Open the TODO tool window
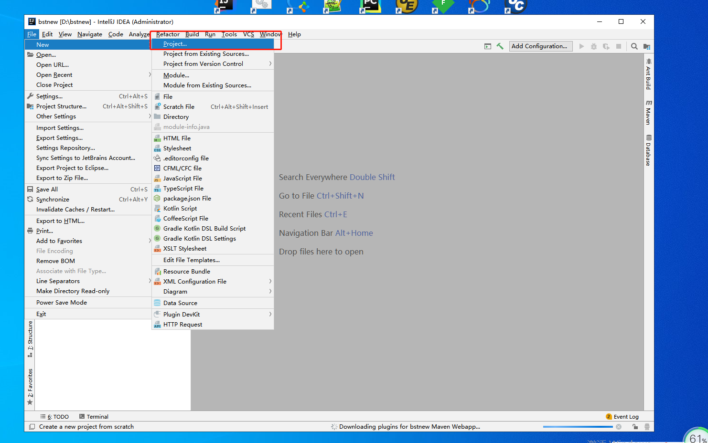The image size is (708, 443). [54, 417]
